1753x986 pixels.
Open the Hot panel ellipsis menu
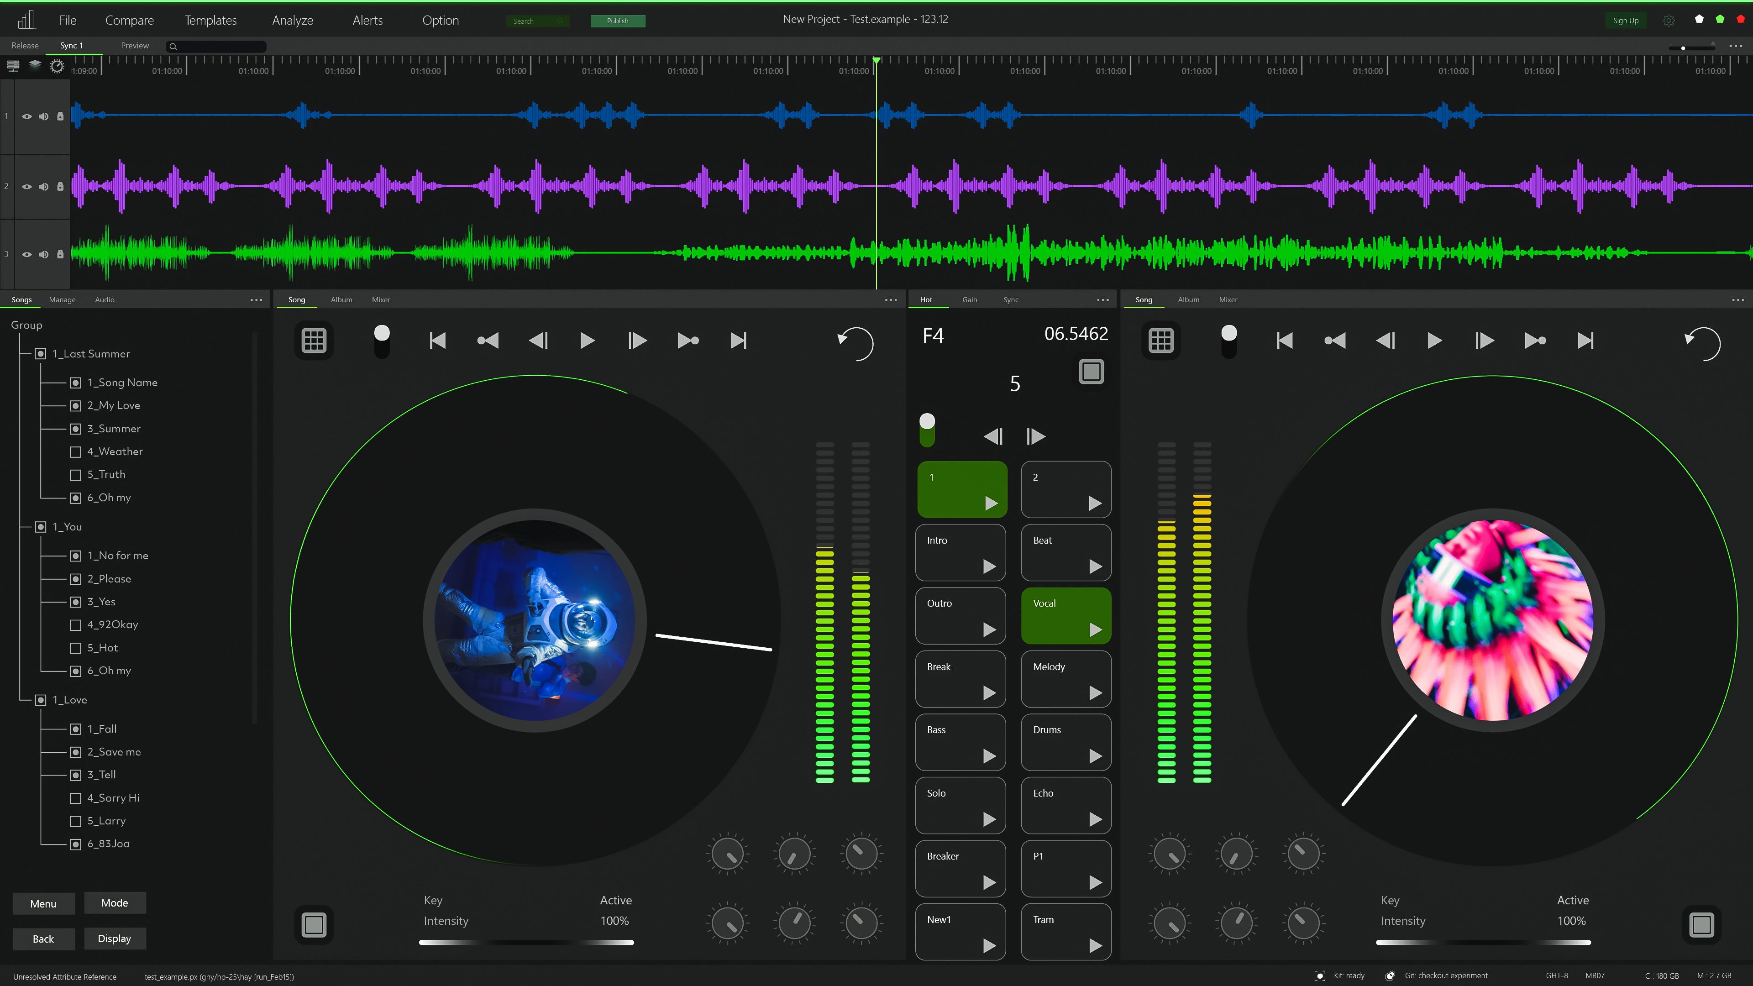coord(1102,299)
